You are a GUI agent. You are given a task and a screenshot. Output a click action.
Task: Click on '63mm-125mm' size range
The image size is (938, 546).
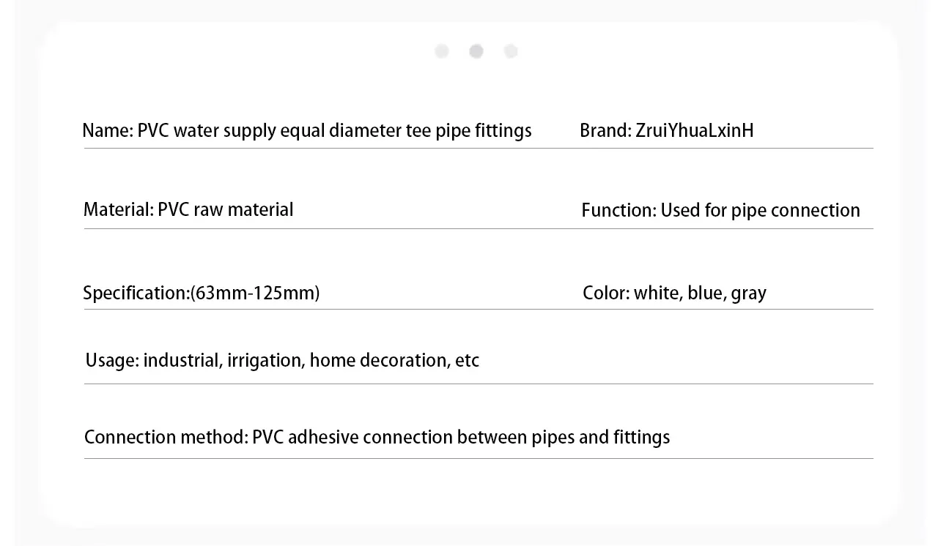[254, 293]
